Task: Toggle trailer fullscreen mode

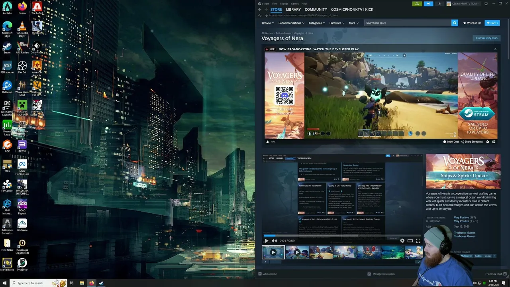Action: pyautogui.click(x=418, y=241)
